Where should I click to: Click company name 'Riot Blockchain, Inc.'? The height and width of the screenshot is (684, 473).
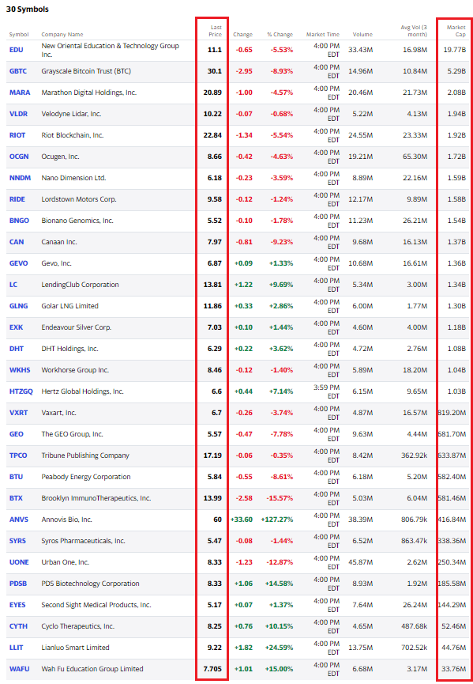pos(73,135)
